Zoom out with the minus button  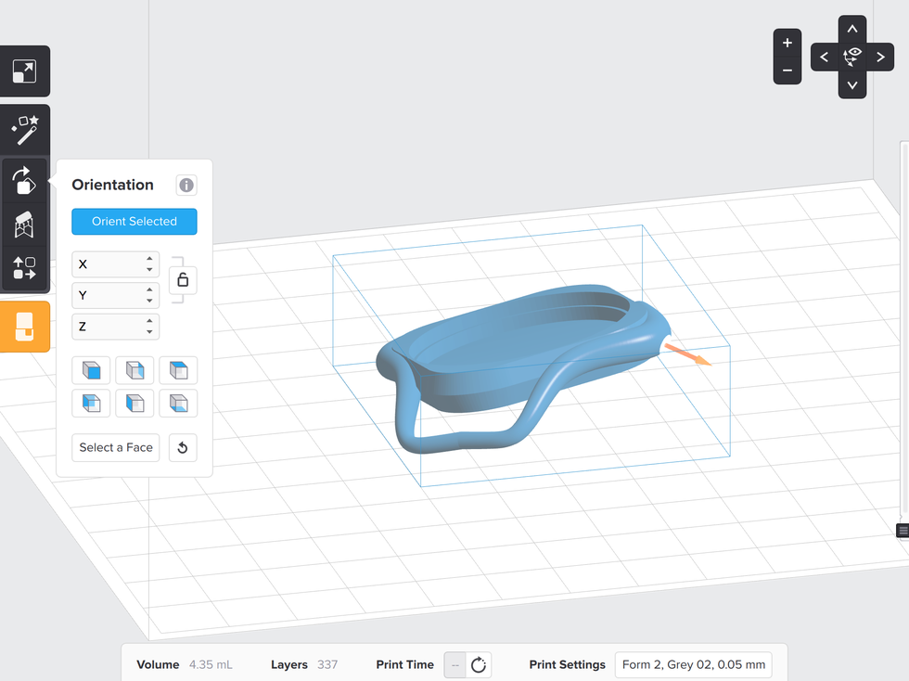[787, 71]
